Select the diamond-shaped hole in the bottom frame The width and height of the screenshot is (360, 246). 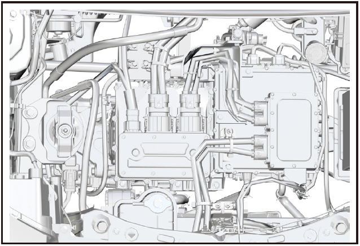click(131, 232)
